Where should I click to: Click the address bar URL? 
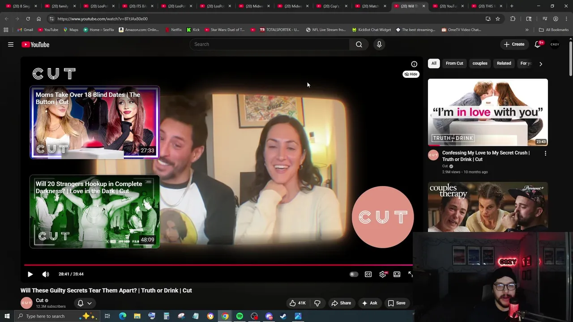[x=103, y=19]
